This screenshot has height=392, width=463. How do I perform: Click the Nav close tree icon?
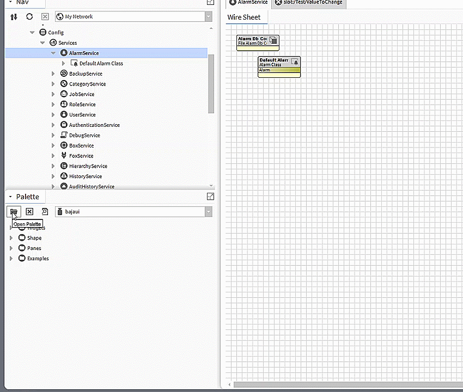(x=45, y=17)
